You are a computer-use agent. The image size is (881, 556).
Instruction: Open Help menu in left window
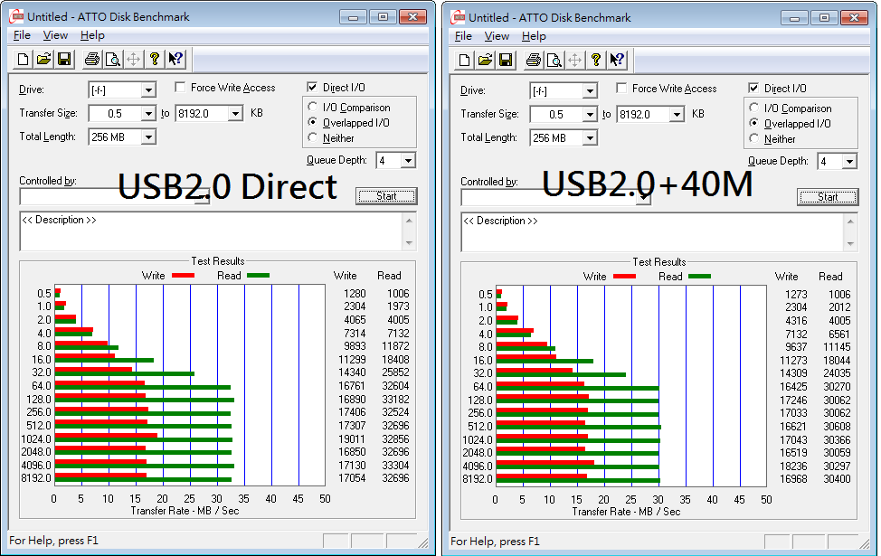click(92, 35)
